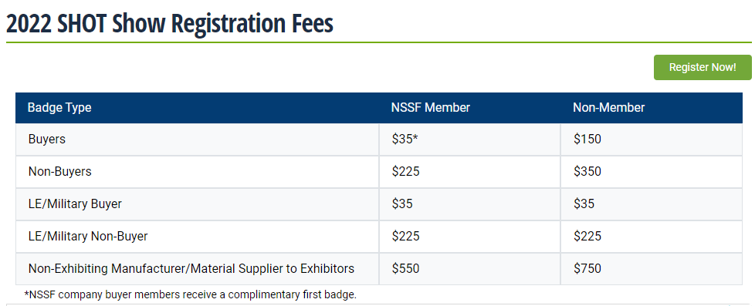The height and width of the screenshot is (306, 755).
Task: Click the $750 non-member price cell
Action: click(587, 268)
